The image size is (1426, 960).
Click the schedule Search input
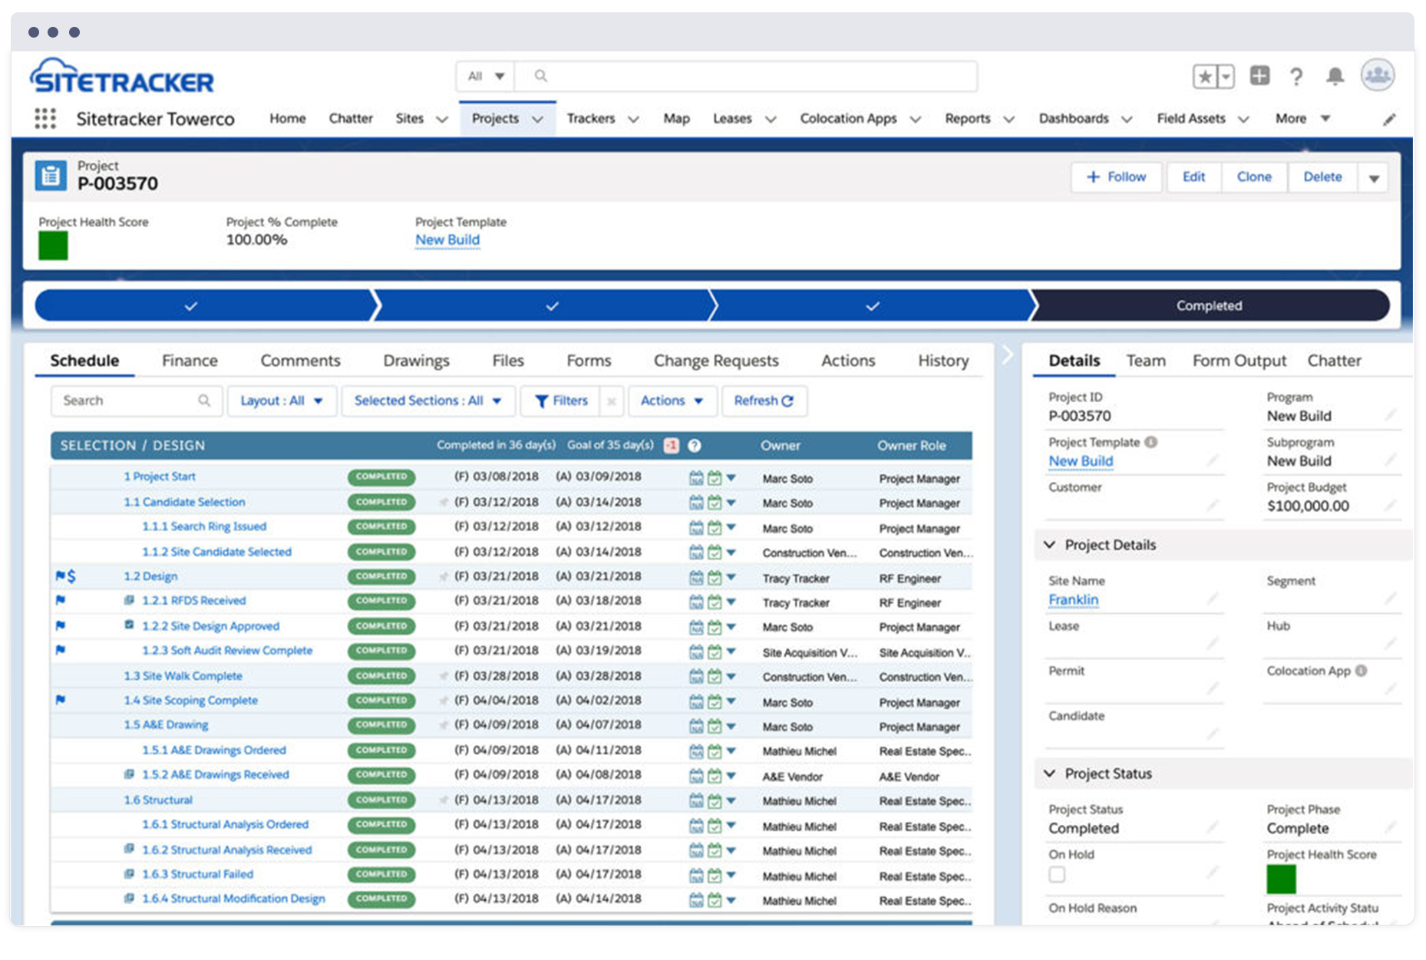coord(137,401)
